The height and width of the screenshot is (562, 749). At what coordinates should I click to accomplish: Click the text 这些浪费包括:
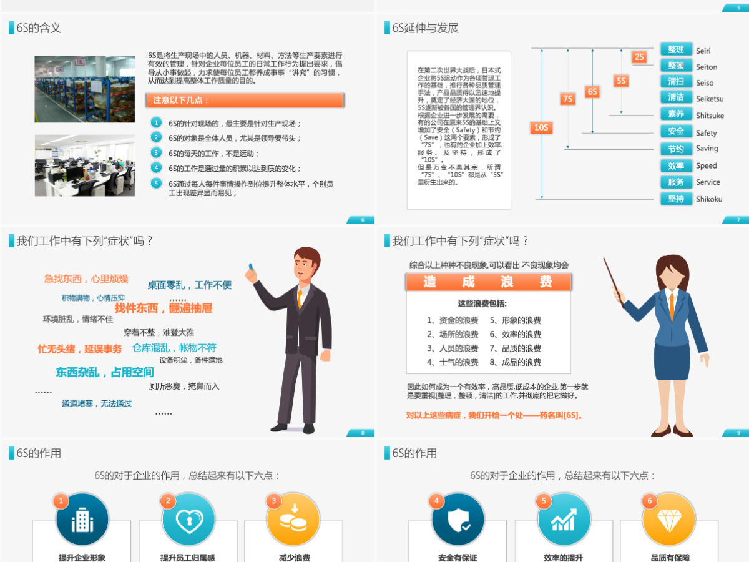[x=482, y=303]
